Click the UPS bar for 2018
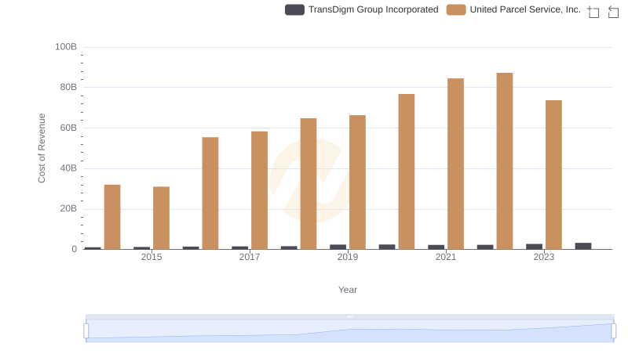 [309, 184]
